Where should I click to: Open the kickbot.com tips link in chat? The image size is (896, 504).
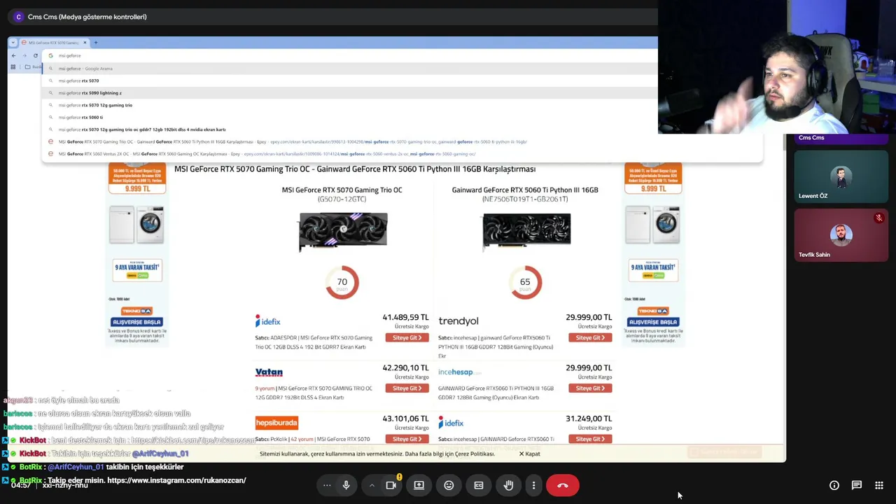tap(192, 440)
